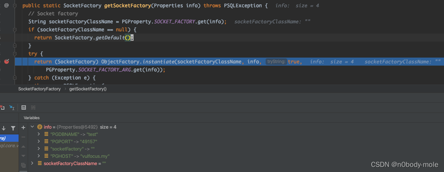Click the move watch up arrow
This screenshot has width=444, height=172.
pos(24,146)
